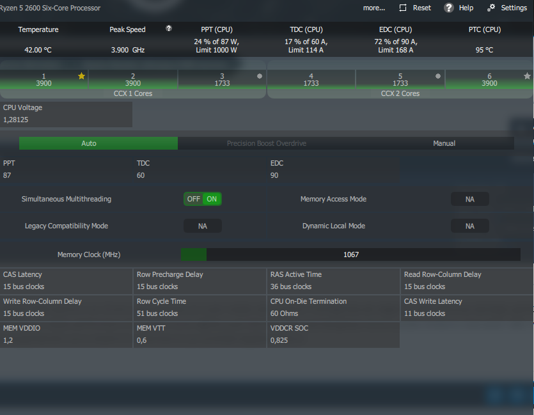Screen dimensions: 534x415
Task: Click Row Precharge Delay value
Action: click(x=157, y=286)
